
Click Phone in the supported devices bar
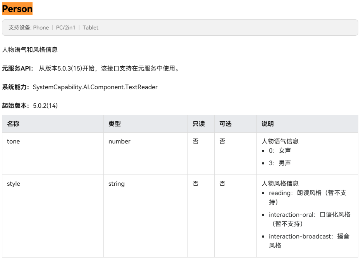(41, 28)
